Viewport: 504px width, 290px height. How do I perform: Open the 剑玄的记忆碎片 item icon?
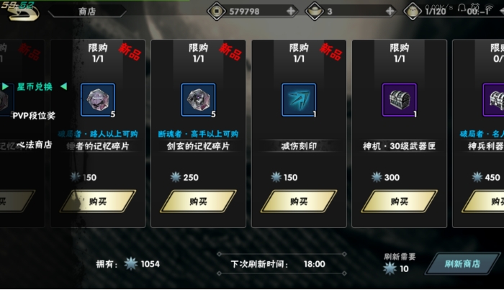click(198, 100)
